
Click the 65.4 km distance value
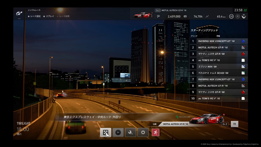[221, 16]
